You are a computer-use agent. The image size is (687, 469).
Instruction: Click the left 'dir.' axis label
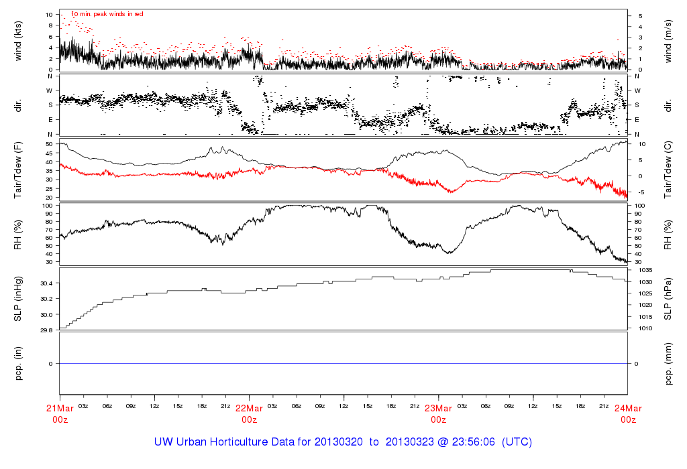18,106
